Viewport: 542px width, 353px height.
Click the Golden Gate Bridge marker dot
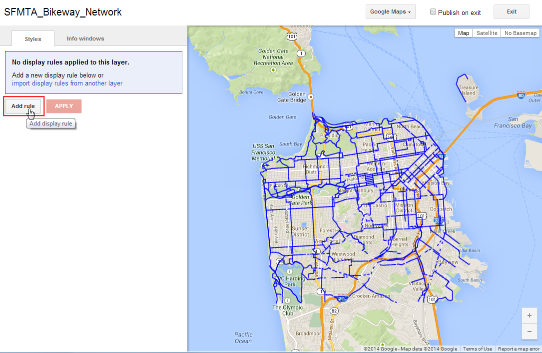click(311, 97)
